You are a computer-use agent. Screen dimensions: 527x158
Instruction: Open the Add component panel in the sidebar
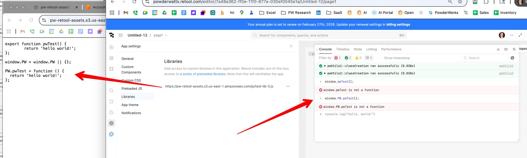(111, 47)
